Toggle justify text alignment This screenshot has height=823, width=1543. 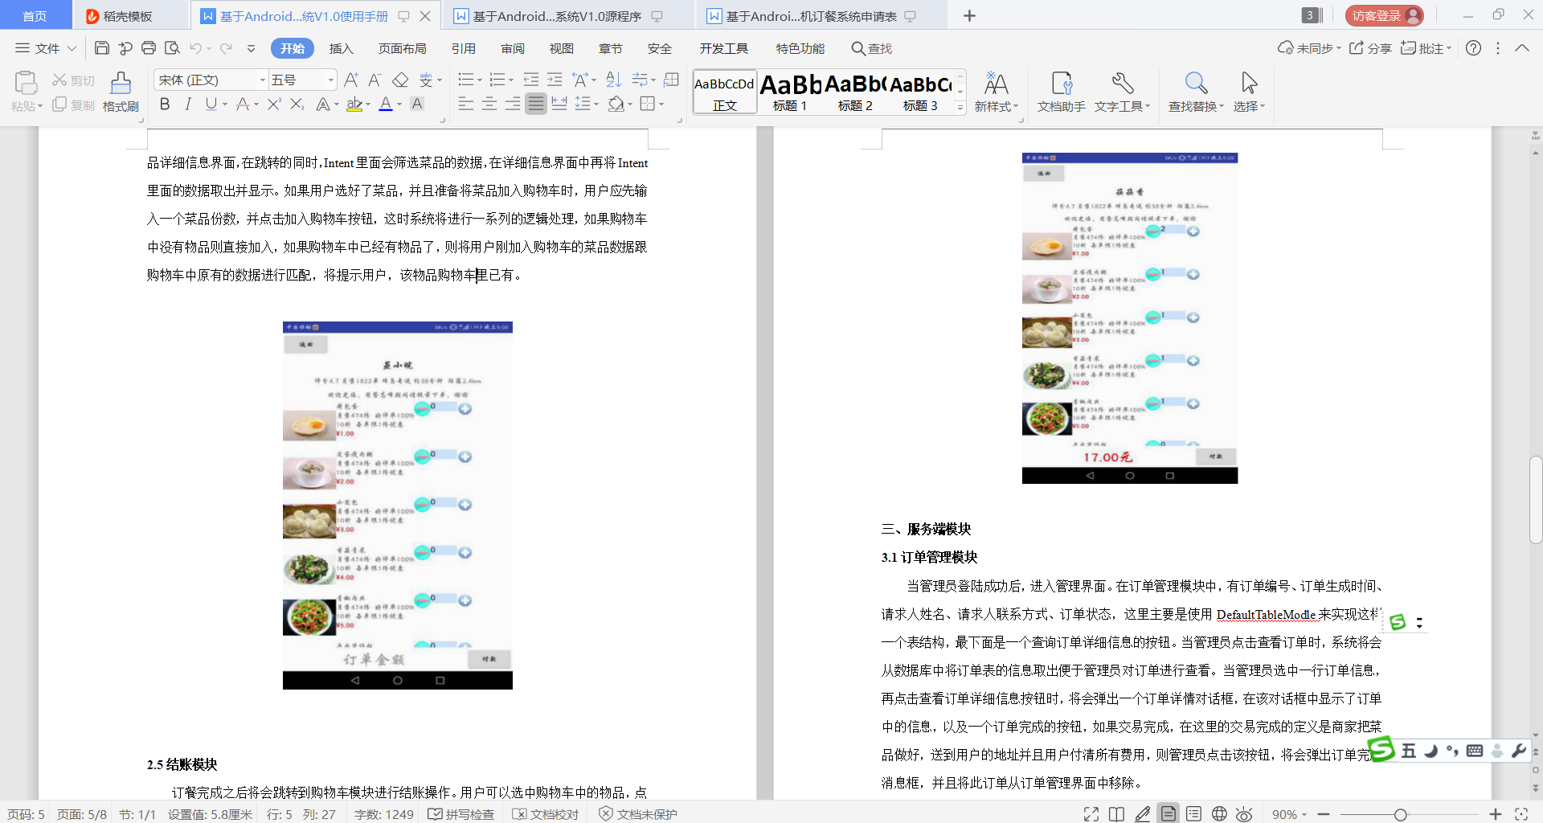pos(535,104)
